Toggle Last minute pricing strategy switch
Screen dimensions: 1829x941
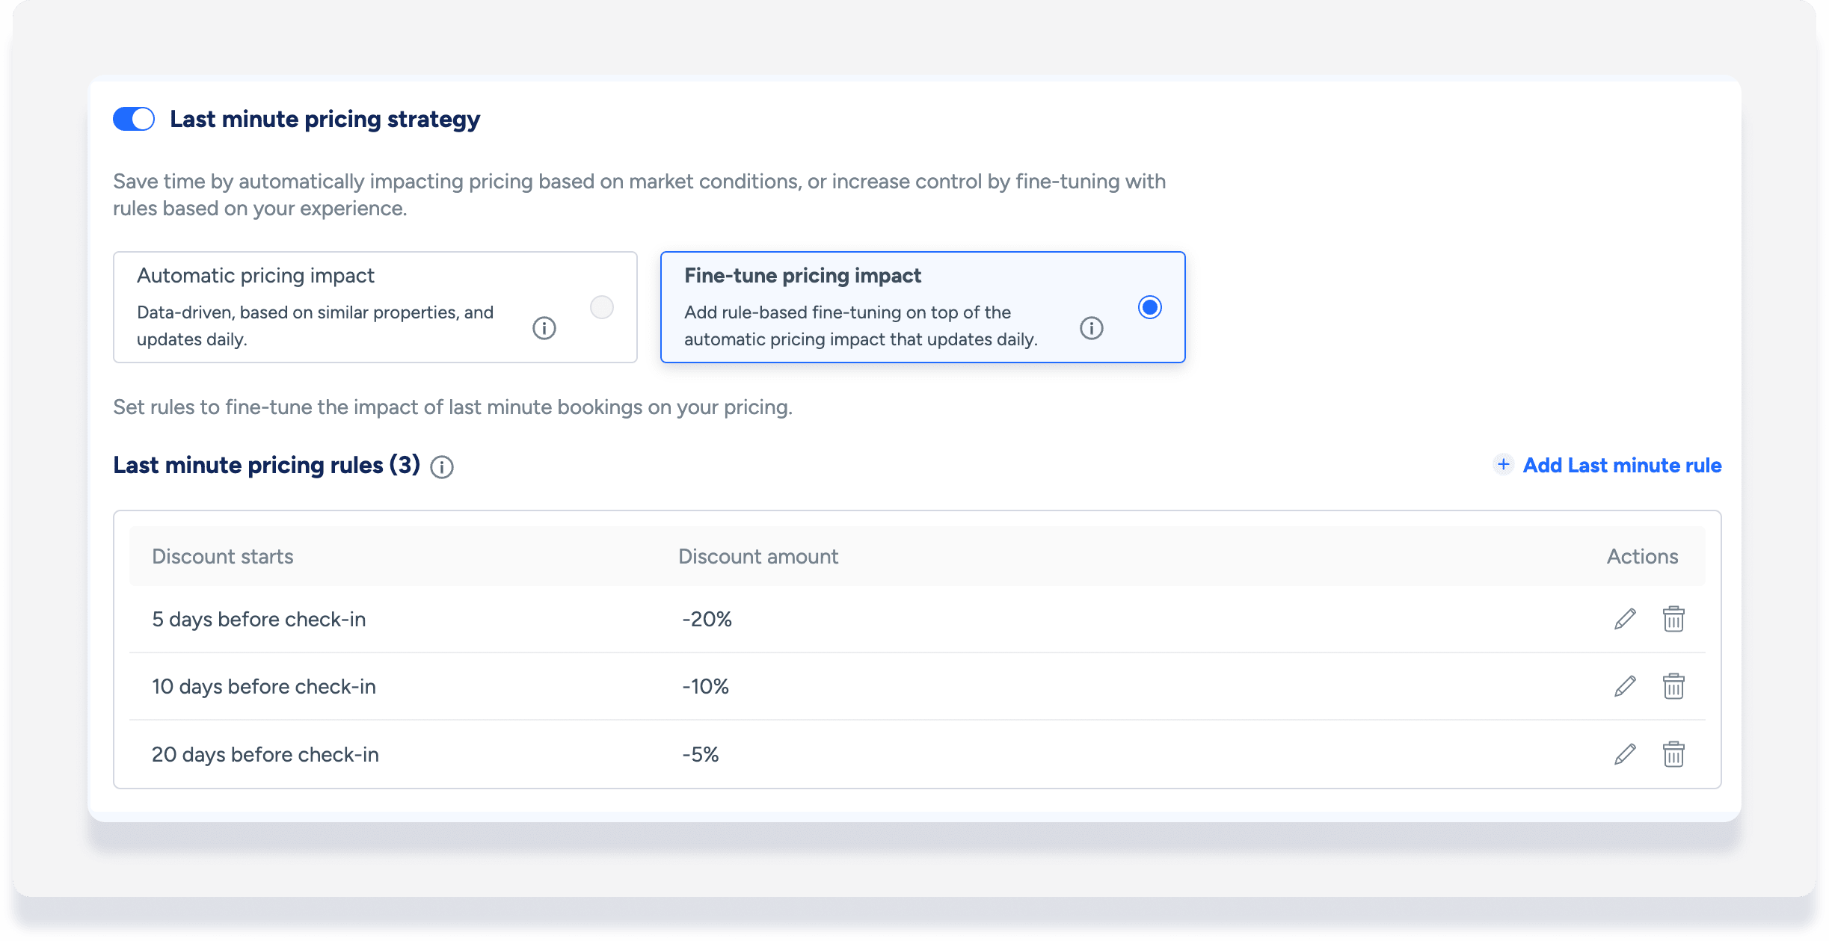pos(134,119)
